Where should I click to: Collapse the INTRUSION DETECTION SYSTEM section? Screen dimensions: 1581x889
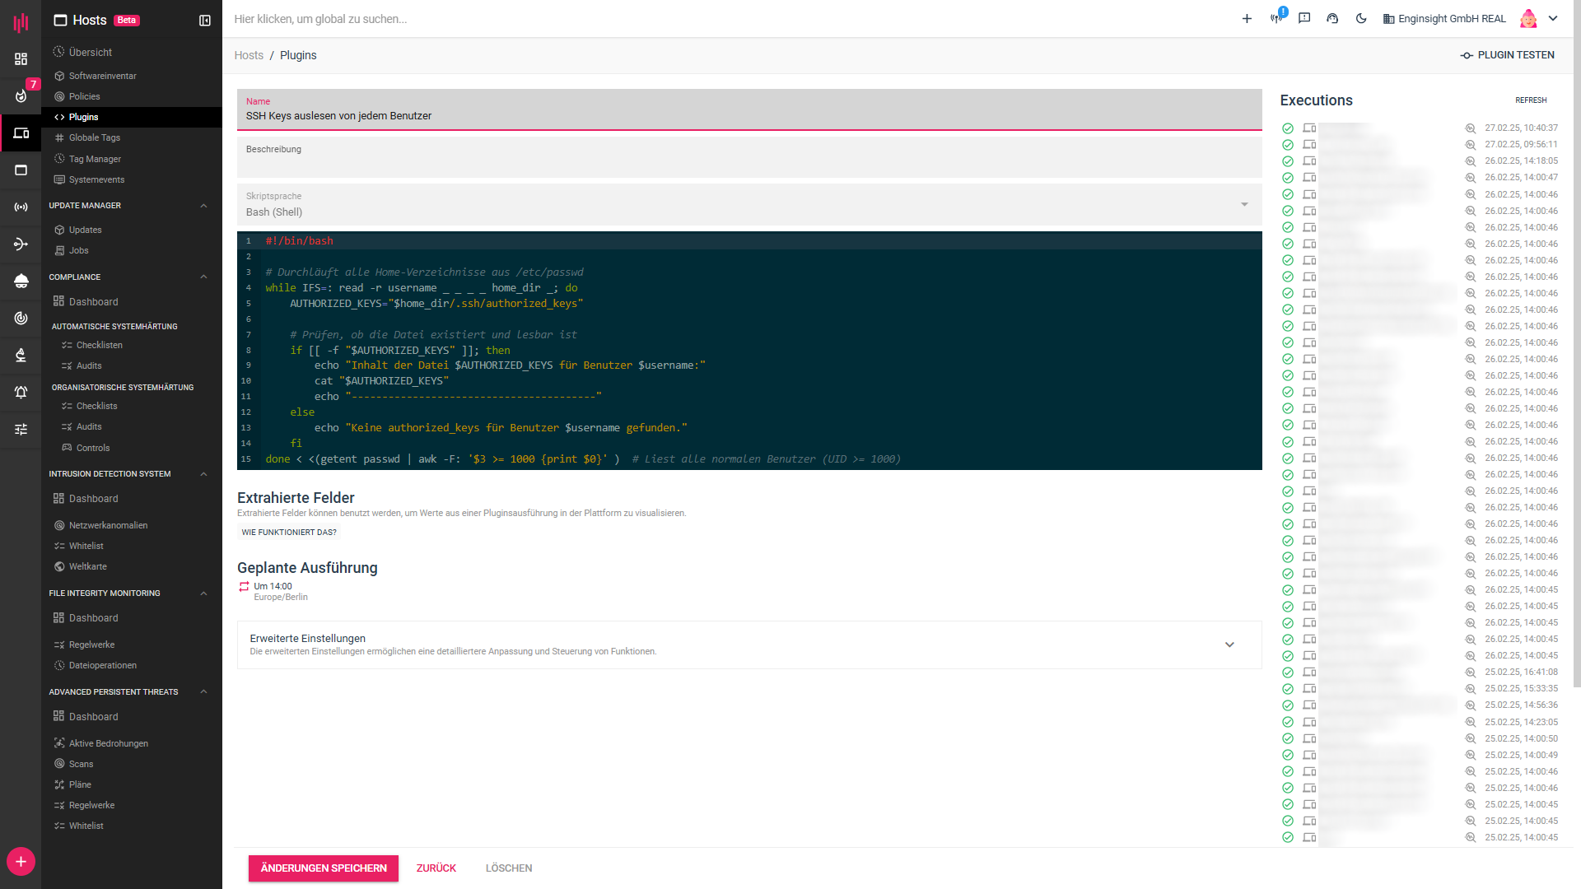203,474
